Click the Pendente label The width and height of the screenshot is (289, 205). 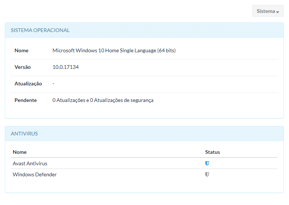(25, 100)
